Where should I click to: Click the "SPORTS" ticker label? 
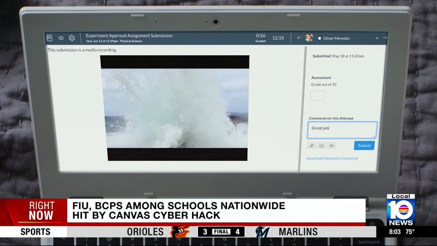pos(35,231)
